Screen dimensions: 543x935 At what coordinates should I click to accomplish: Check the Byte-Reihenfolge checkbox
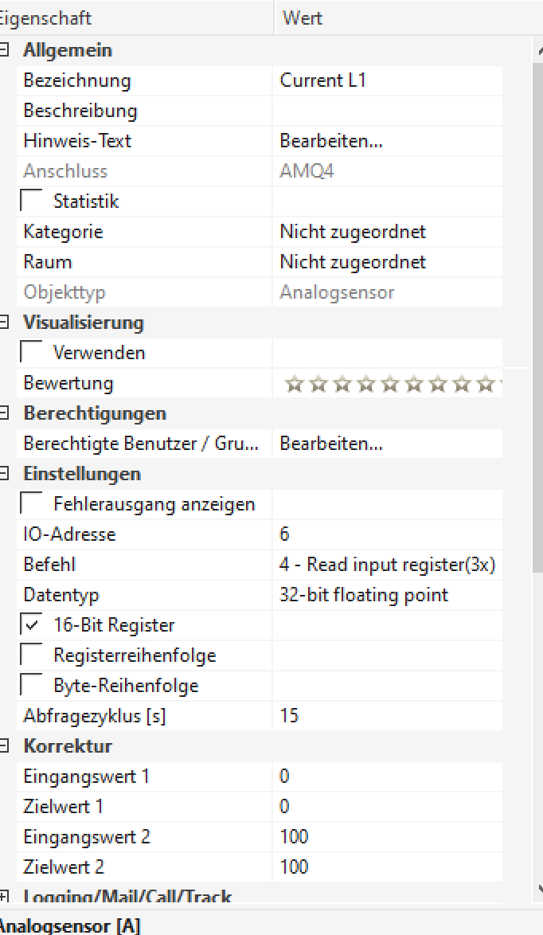pos(32,686)
